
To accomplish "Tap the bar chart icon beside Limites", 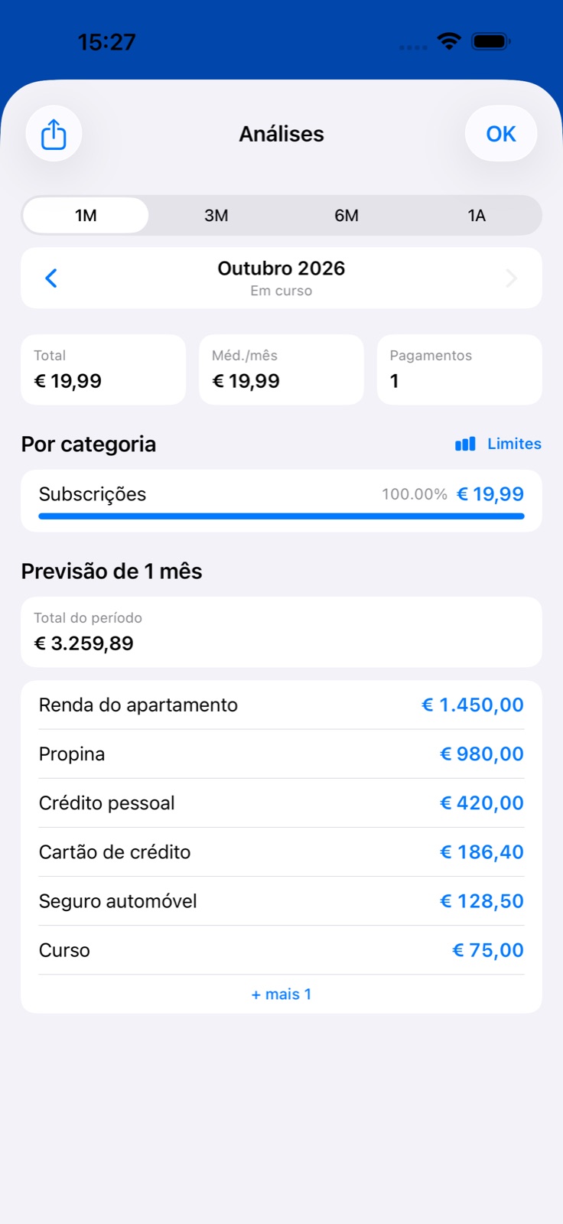I will pos(465,444).
